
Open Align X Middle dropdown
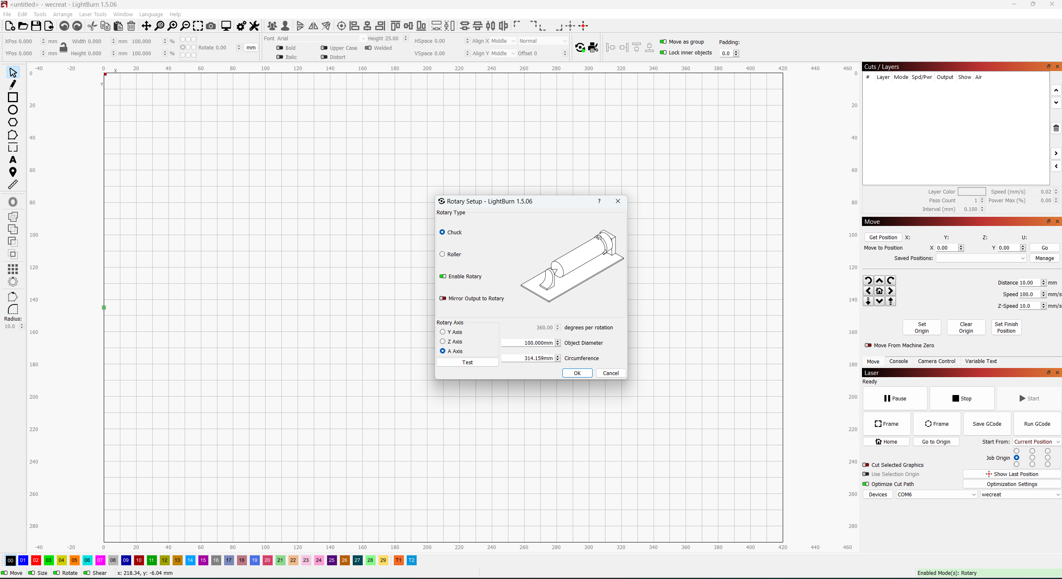tap(503, 41)
